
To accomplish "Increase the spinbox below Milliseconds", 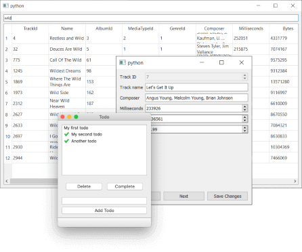I will 245,117.
